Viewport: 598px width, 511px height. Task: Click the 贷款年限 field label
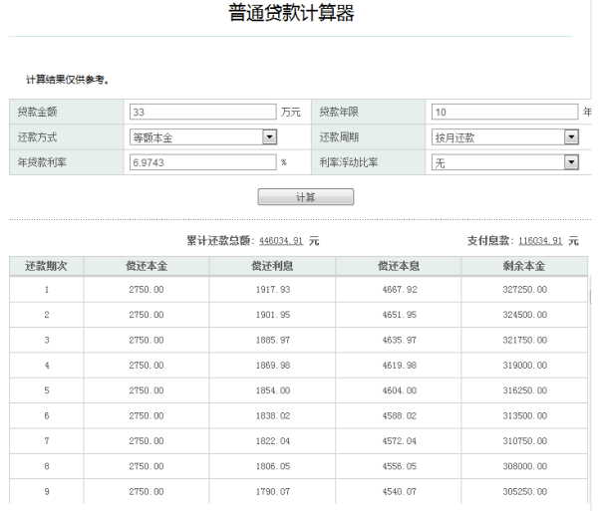tap(339, 112)
